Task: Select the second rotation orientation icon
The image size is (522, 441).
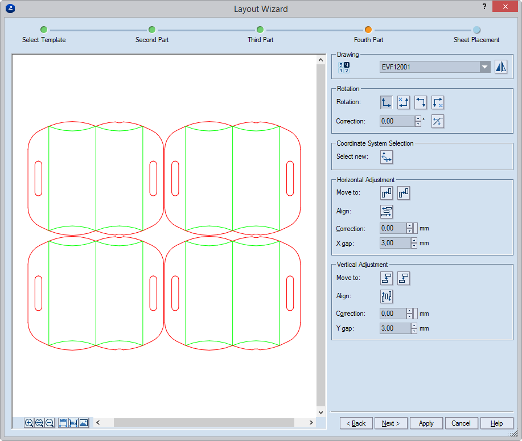Action: pyautogui.click(x=404, y=102)
